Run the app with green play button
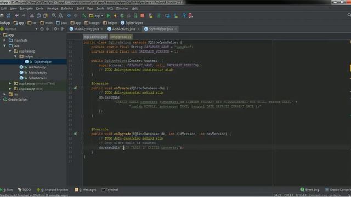Viewport: 351px width, 197px height. point(109,15)
